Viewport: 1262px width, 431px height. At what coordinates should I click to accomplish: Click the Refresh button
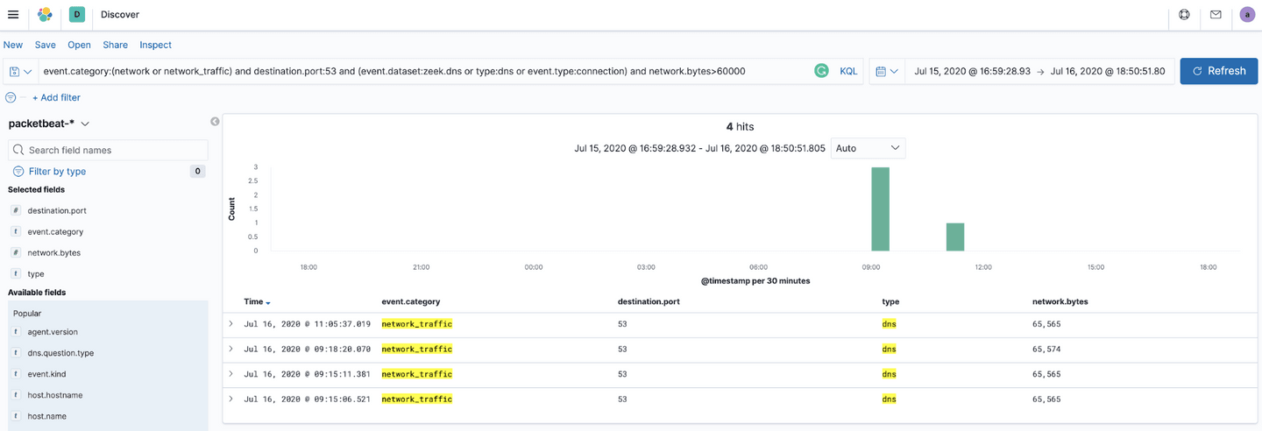(1218, 71)
